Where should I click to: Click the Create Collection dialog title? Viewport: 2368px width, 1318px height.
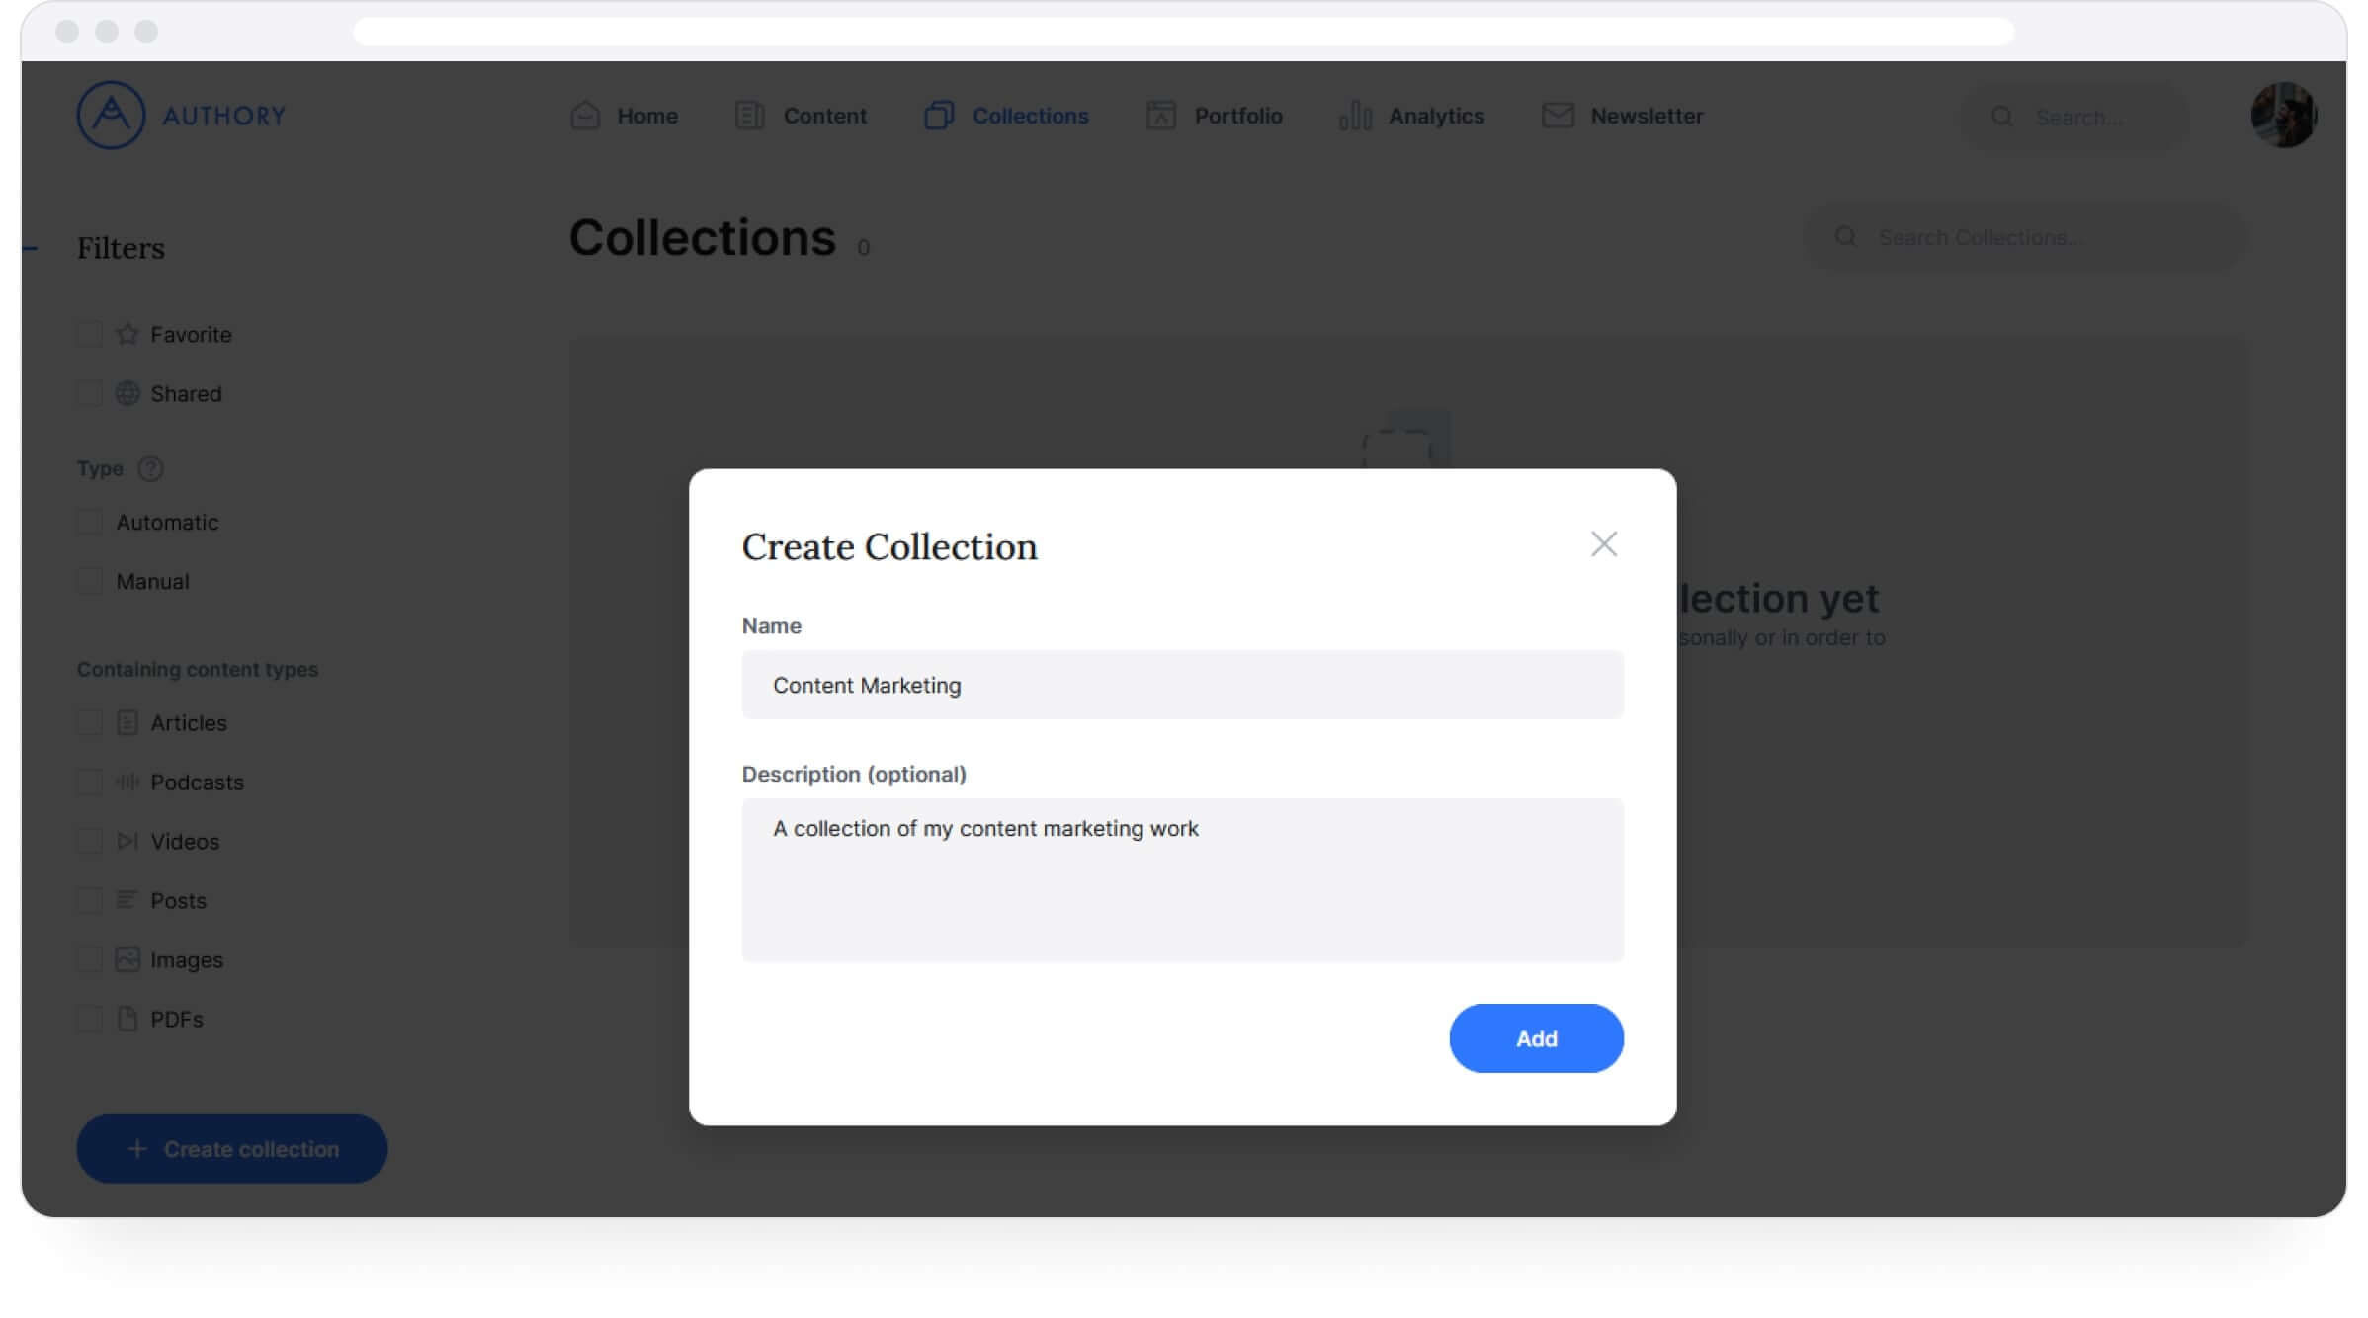pyautogui.click(x=889, y=547)
